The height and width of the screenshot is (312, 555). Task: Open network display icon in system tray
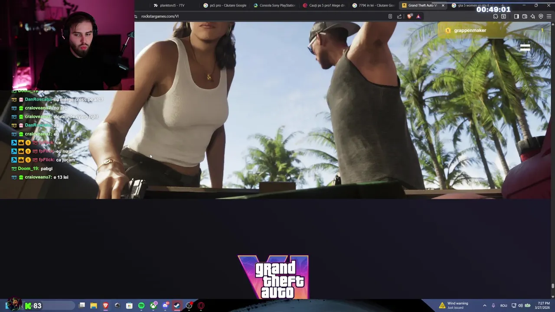514,305
